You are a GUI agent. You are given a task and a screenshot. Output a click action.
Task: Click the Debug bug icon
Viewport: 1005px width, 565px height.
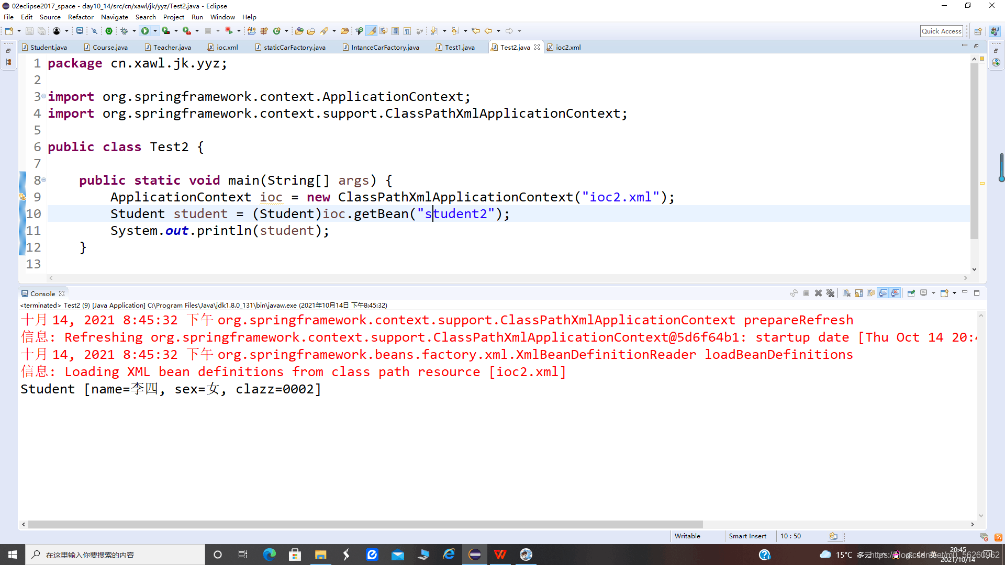click(x=124, y=31)
